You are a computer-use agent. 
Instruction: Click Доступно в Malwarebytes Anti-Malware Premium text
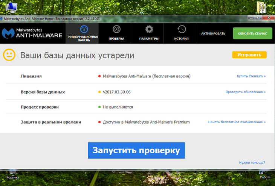click(146, 122)
